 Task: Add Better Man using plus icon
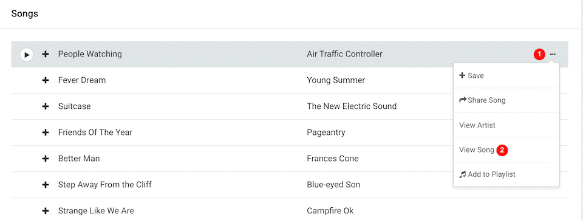[x=46, y=159]
